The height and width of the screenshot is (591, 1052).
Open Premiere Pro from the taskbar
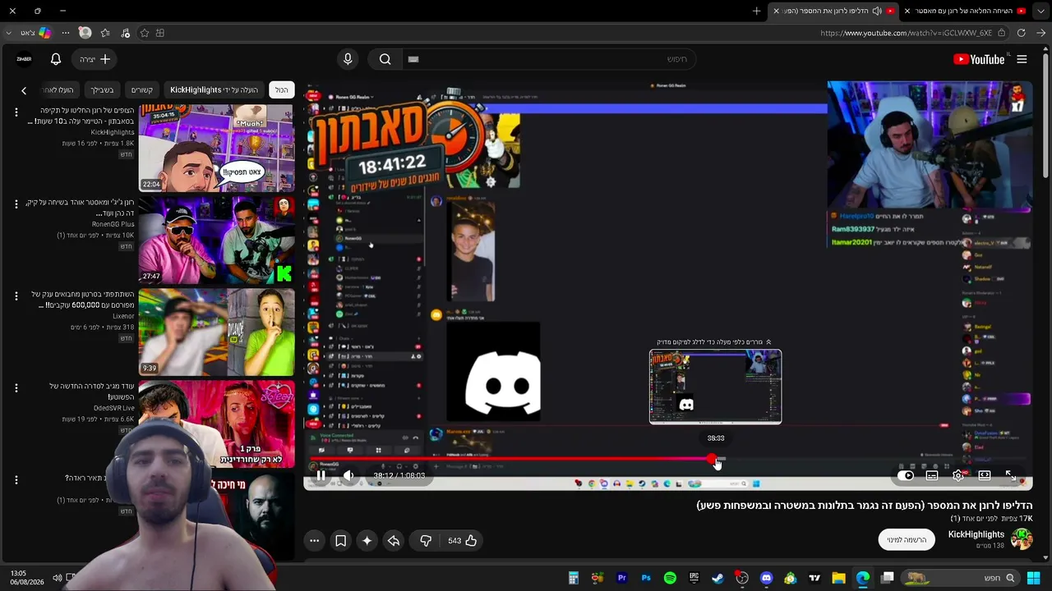click(x=621, y=578)
